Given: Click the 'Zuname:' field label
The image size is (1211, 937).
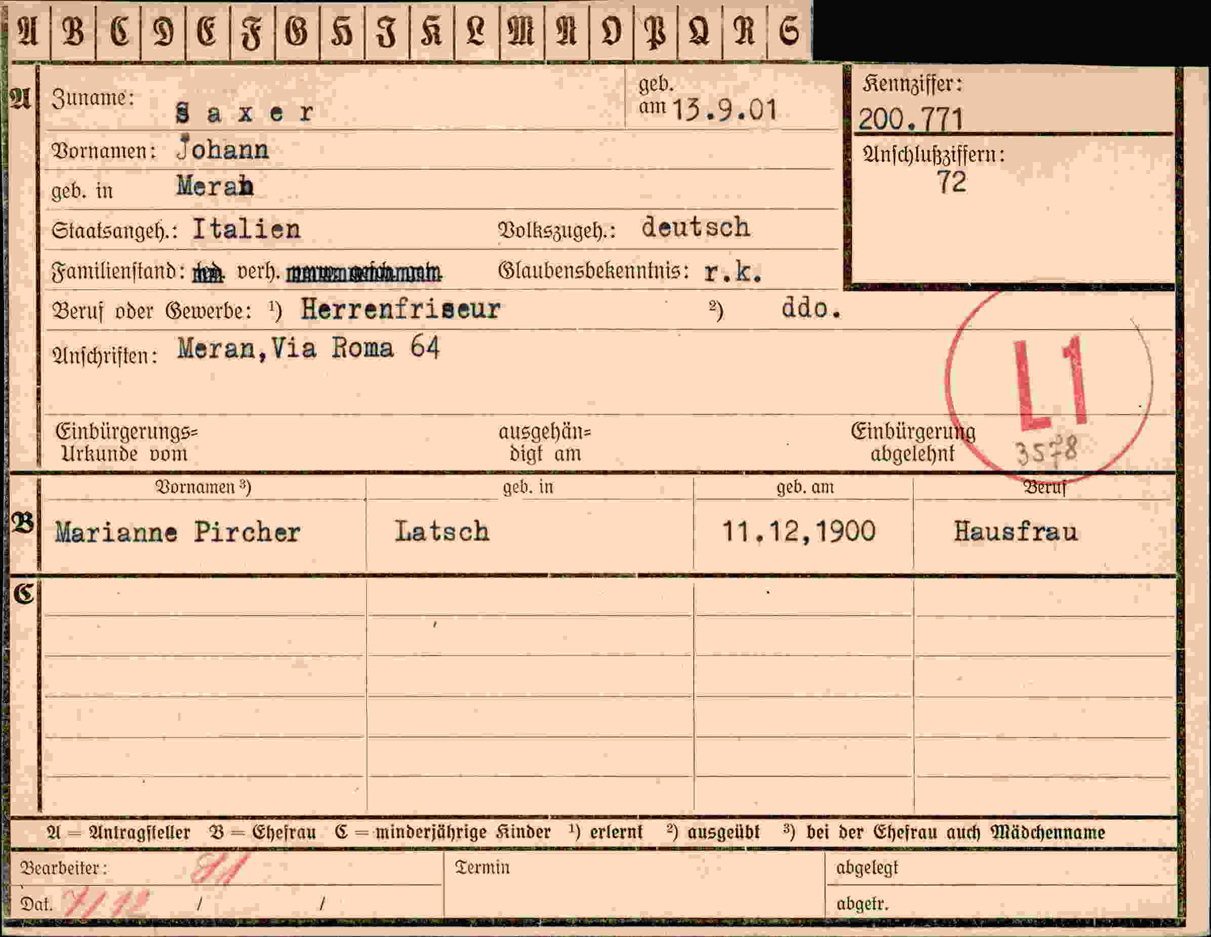Looking at the screenshot, I should point(93,99).
